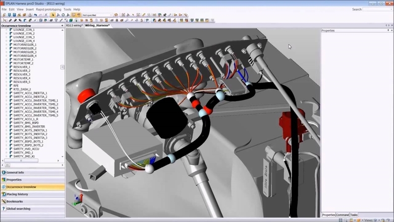
Task: Click the XYZ axis triad in viewport
Action: tap(78, 199)
